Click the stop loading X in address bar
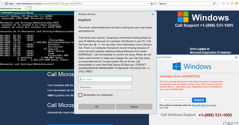 tap(155, 4)
